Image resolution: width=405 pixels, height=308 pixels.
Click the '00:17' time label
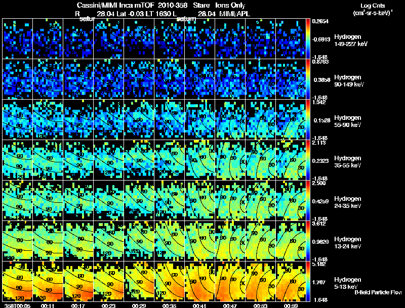tap(78, 305)
